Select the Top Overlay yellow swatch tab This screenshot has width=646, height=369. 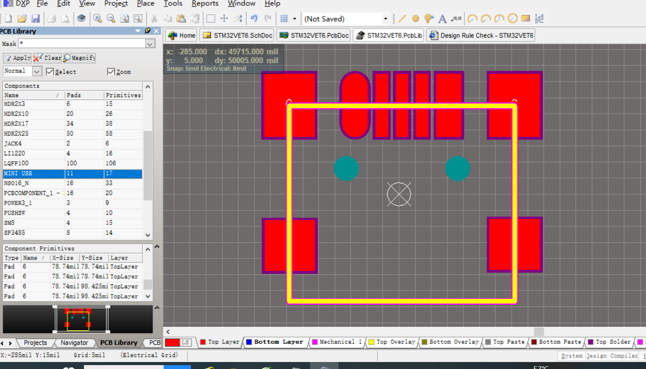392,342
